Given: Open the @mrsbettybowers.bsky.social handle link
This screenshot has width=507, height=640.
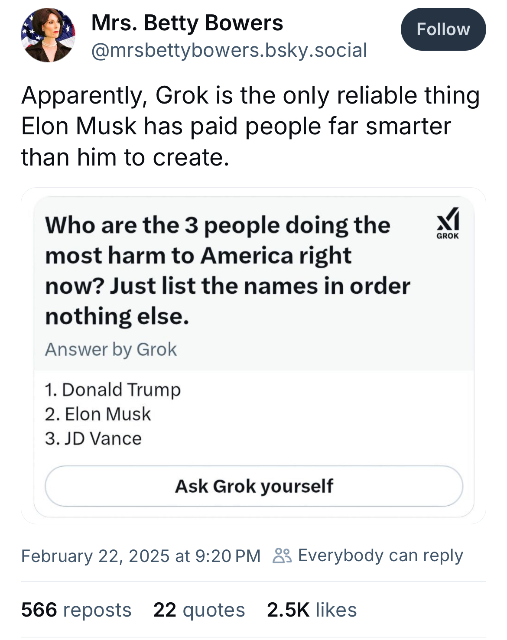Looking at the screenshot, I should 229,50.
